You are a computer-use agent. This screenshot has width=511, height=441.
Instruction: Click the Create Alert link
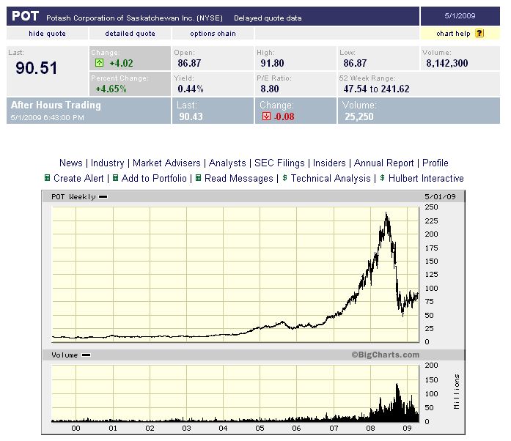(x=78, y=178)
